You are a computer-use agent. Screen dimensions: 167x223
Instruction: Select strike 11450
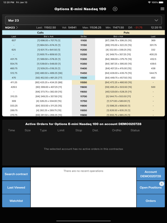tap(83, 73)
